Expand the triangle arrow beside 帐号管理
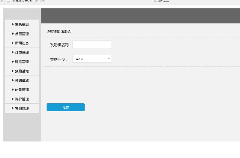This screenshot has width=240, height=158. 13,90
